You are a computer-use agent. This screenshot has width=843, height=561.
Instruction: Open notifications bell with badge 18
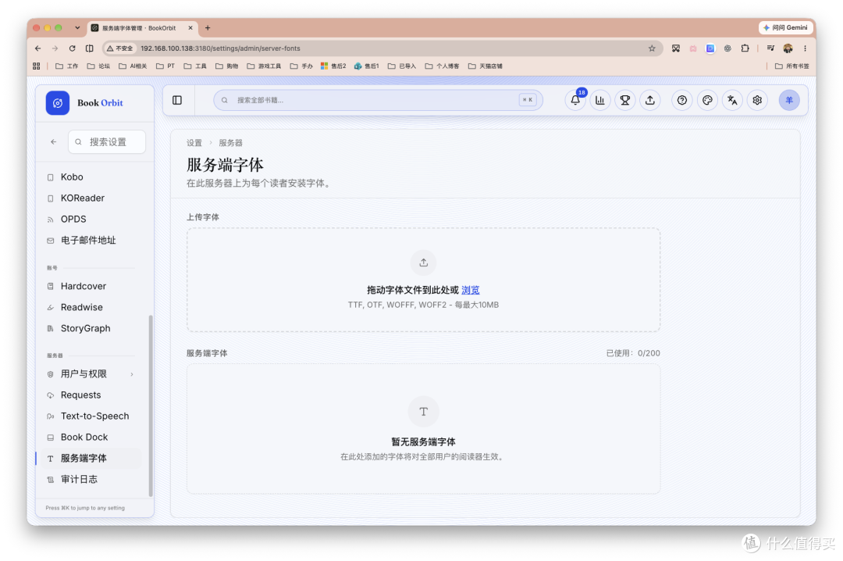click(575, 100)
